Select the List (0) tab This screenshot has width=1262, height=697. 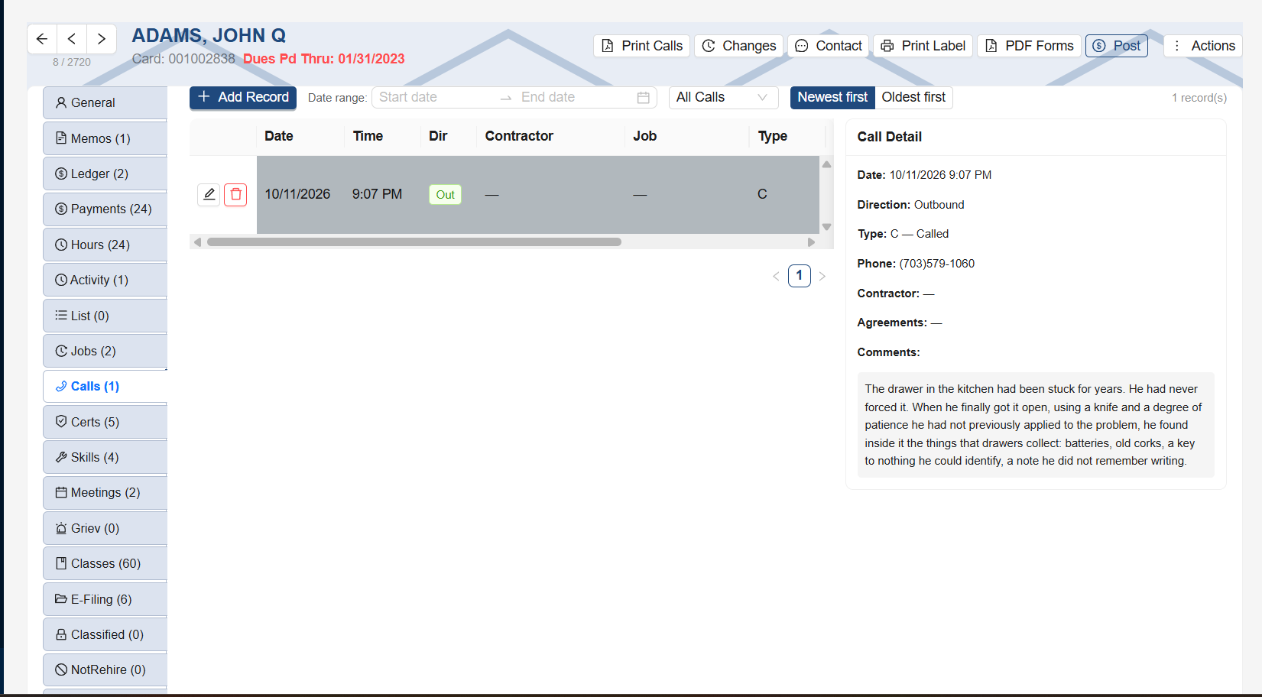click(105, 316)
